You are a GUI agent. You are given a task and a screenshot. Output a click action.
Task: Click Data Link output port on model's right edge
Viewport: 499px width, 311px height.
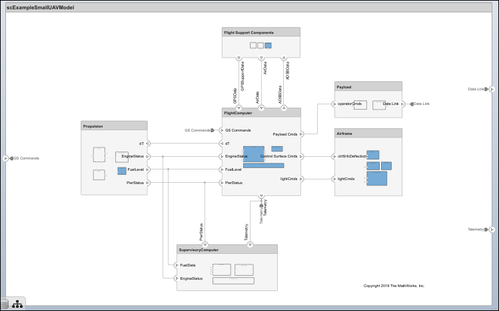click(x=492, y=89)
